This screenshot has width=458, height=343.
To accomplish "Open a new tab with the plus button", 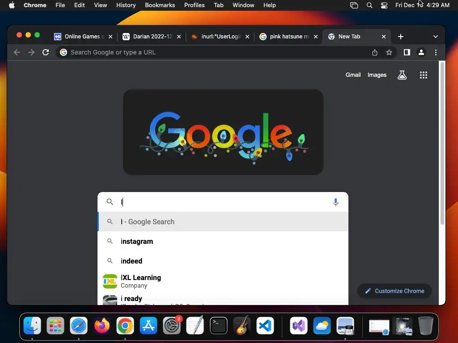I will click(401, 37).
